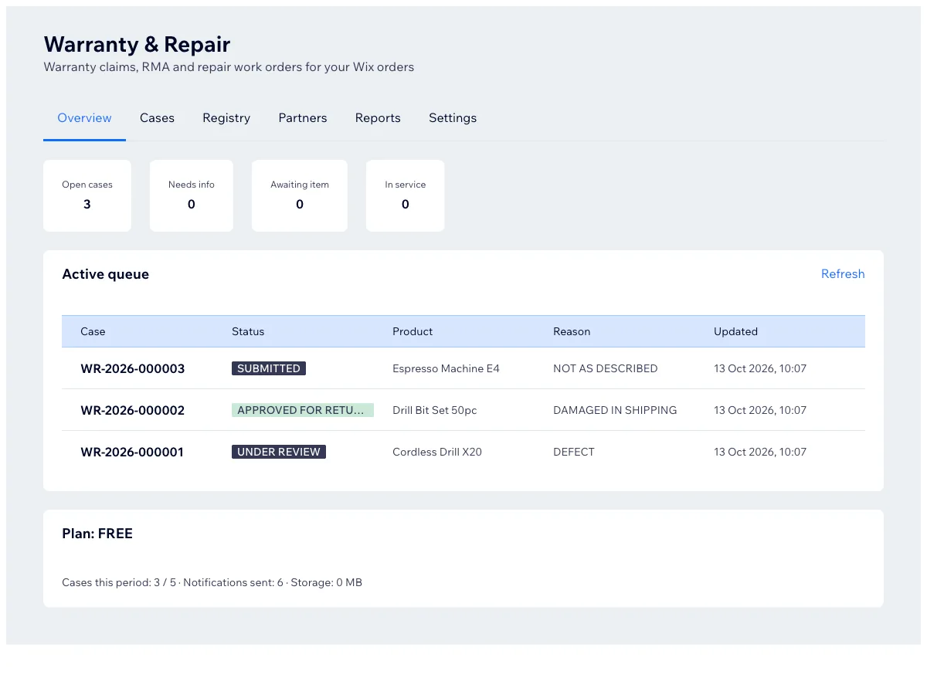Open case WR-2026-000002
The image size is (927, 695).
[133, 411]
